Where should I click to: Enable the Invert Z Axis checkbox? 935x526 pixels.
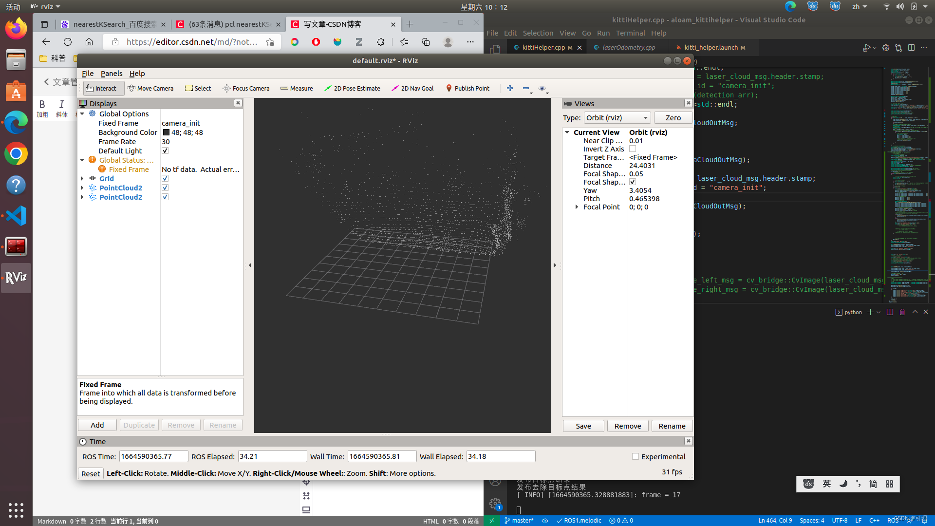[x=633, y=149]
